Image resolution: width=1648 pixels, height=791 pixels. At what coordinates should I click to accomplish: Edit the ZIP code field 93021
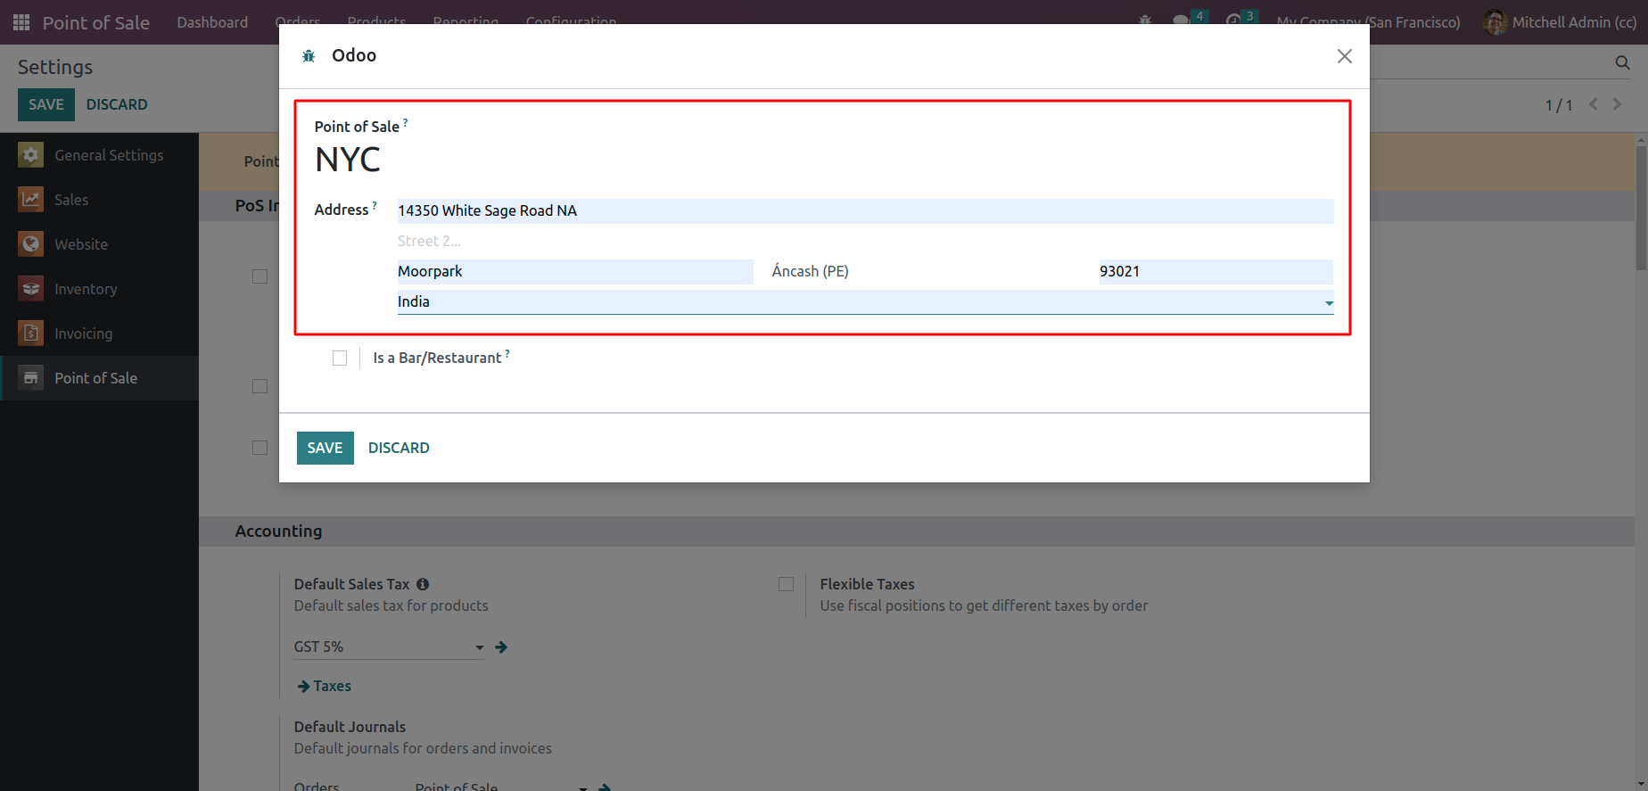1216,272
